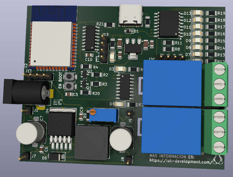
Task: Click the "GND" pin label
Action: (180, 55)
